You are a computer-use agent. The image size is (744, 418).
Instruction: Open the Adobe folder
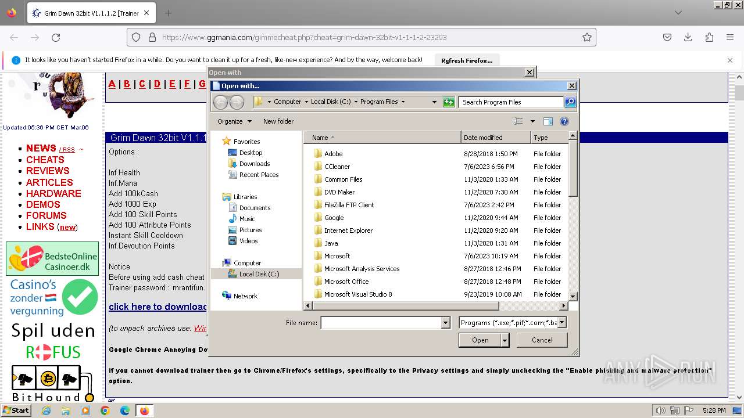tap(334, 154)
